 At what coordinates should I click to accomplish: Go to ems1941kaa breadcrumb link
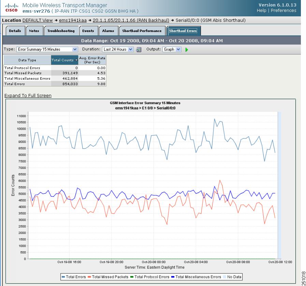(73, 20)
